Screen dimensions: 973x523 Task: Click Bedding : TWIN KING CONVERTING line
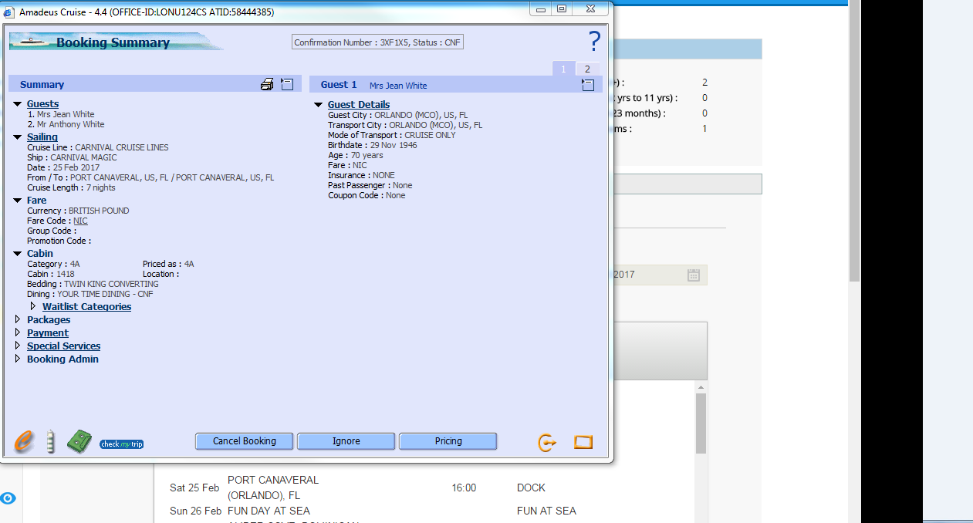[x=93, y=284]
